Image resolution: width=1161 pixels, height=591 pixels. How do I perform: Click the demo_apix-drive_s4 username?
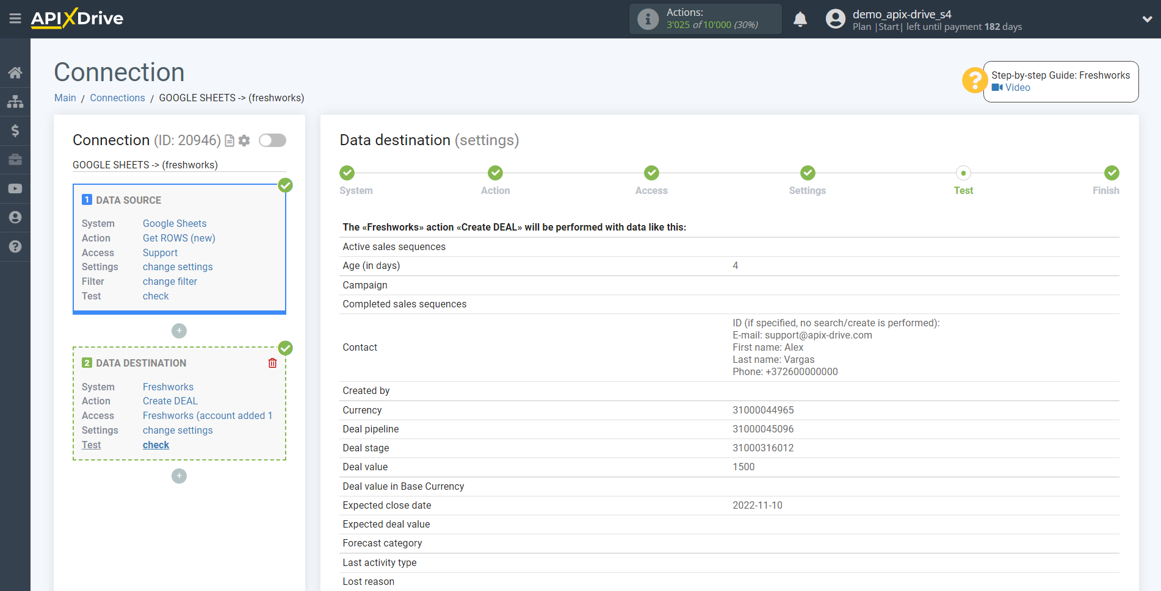tap(902, 14)
